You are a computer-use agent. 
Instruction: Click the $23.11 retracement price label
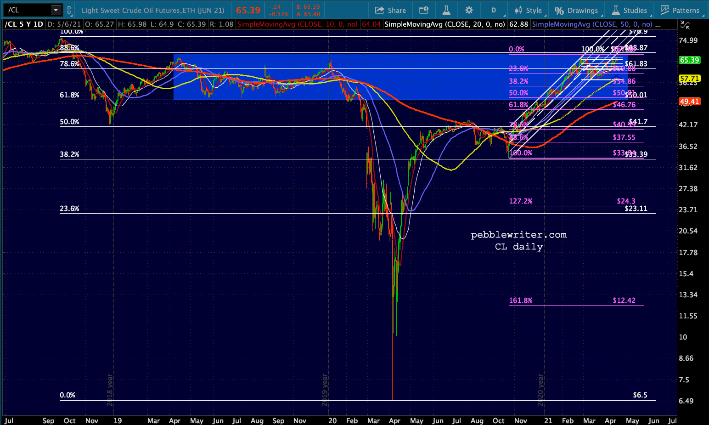(x=636, y=209)
